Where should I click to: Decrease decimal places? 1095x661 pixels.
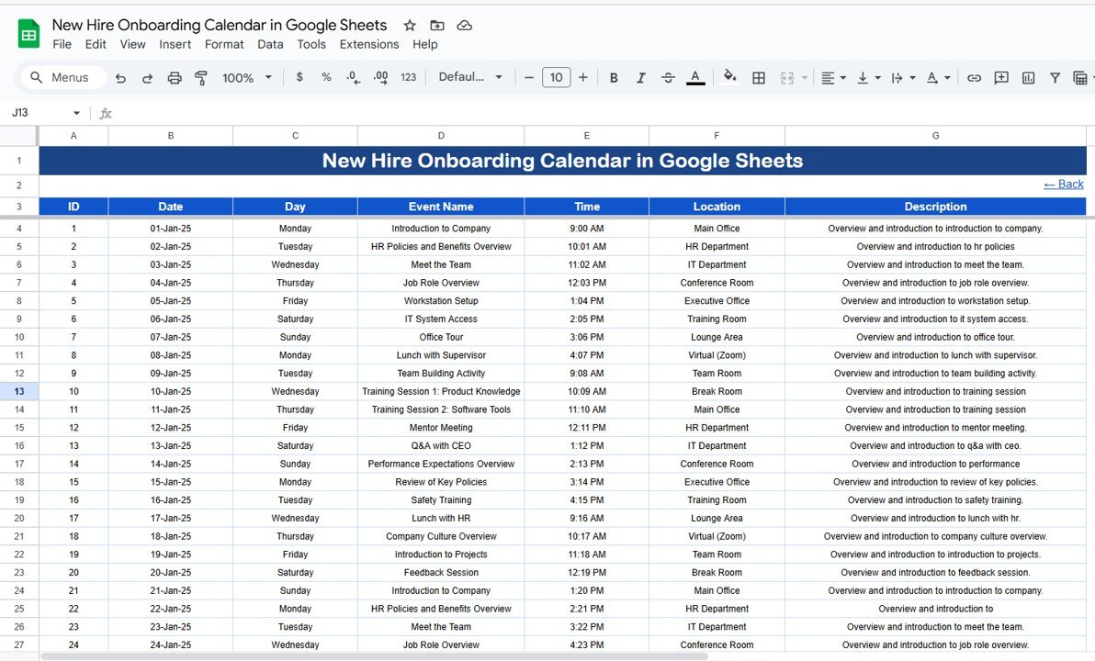[354, 77]
